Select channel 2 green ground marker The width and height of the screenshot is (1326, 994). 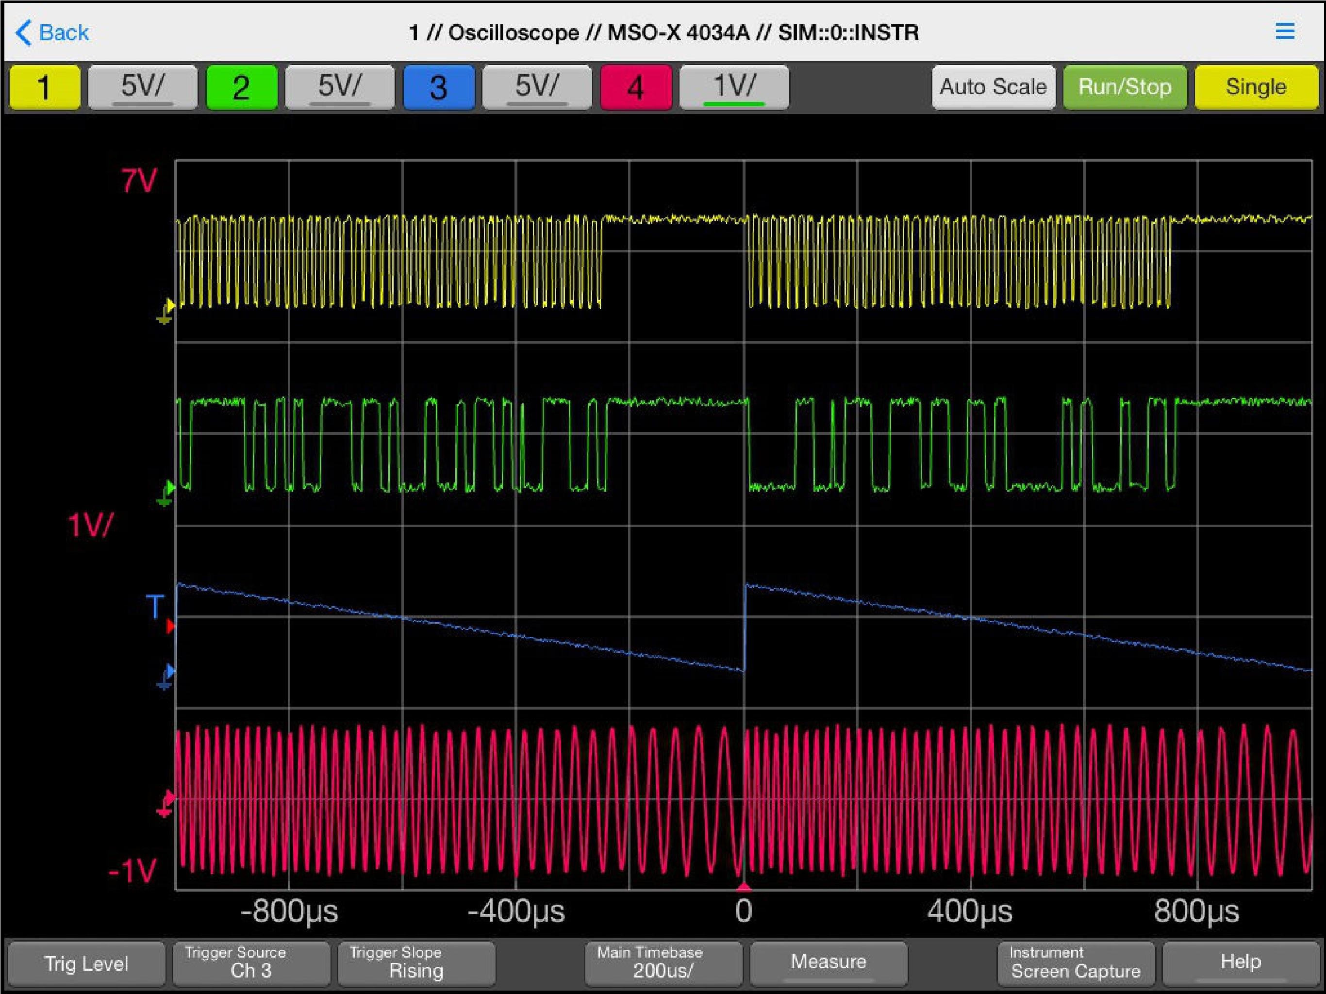(166, 493)
